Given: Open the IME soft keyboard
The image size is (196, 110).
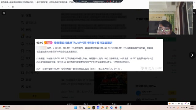Looking at the screenshot, I should [x=182, y=104].
